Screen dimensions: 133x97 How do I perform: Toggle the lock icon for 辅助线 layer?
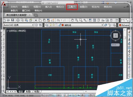pos(60,25)
